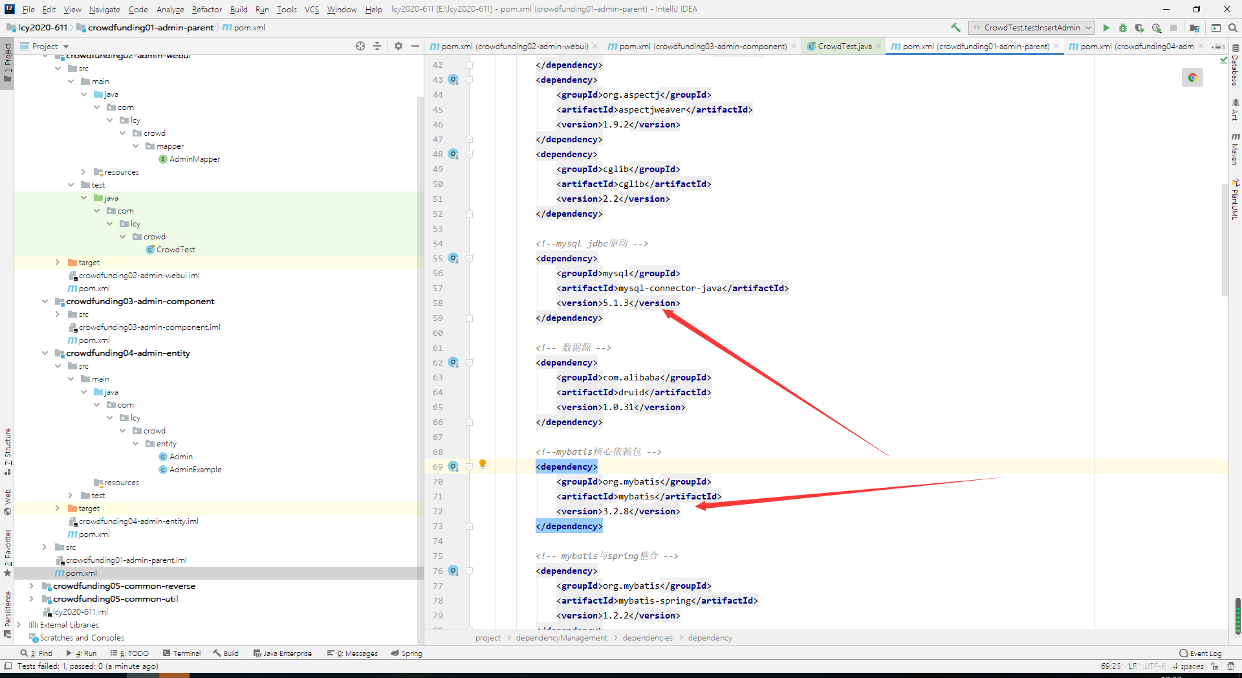Open the Event Log
Image resolution: width=1242 pixels, height=678 pixels.
pos(1201,653)
